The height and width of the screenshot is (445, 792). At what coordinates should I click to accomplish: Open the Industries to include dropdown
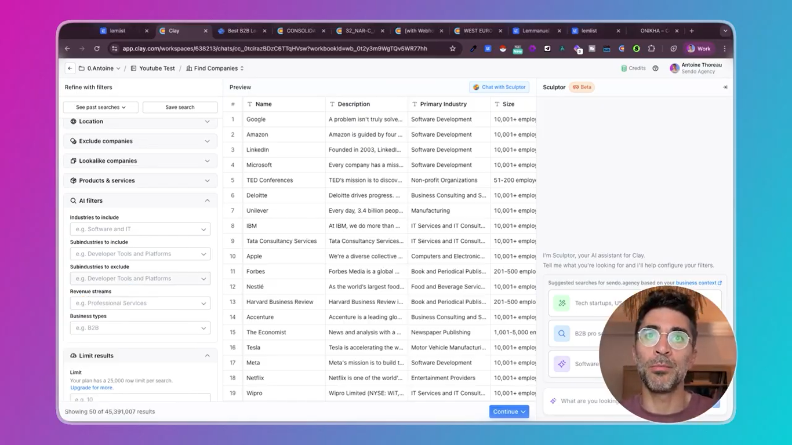pos(140,229)
